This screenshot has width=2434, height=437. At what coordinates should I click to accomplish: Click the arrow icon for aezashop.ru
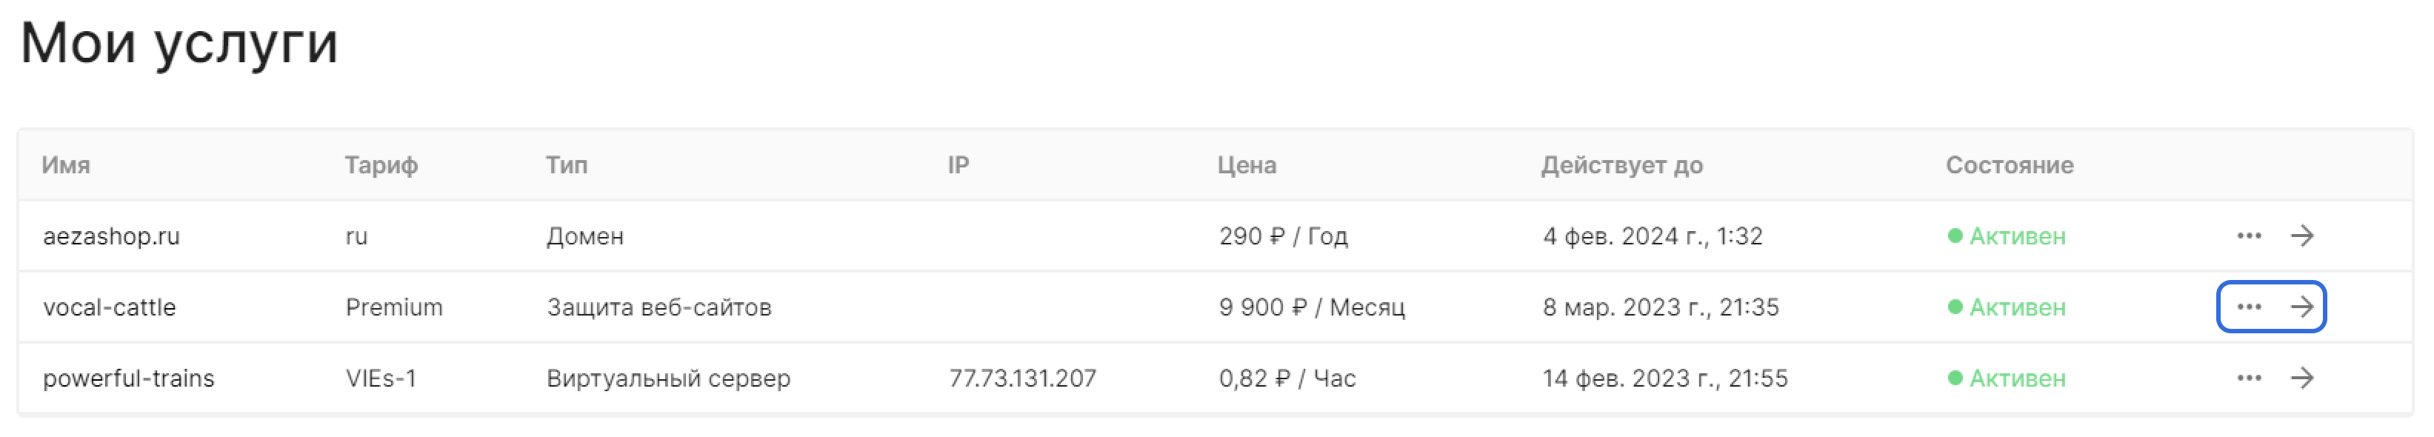(x=2301, y=236)
